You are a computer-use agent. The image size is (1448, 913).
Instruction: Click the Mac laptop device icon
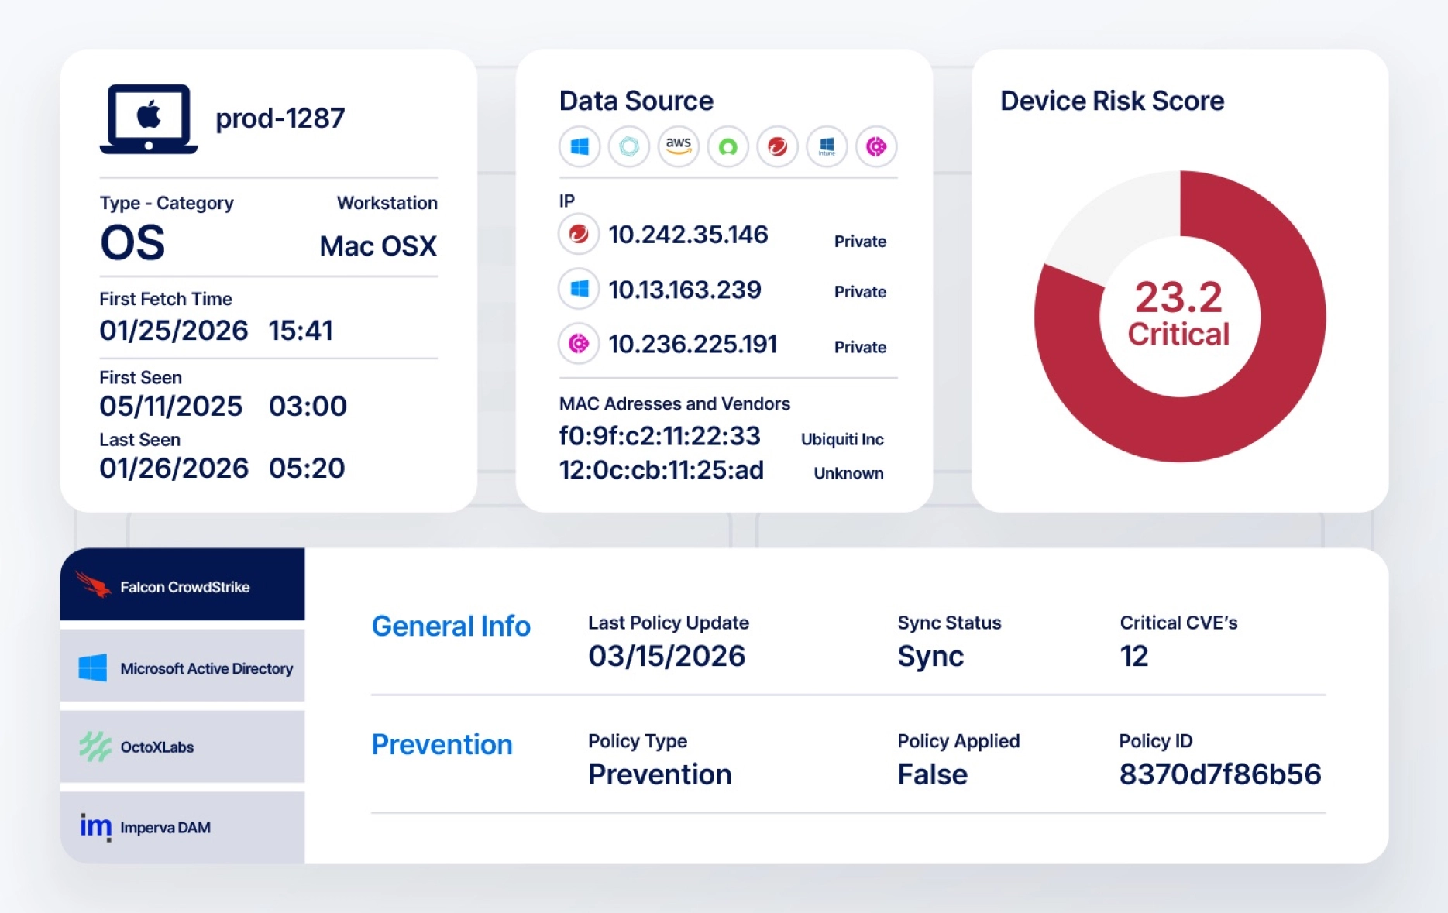tap(149, 118)
